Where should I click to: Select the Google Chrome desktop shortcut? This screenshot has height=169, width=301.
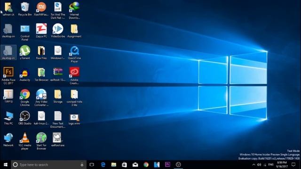[25, 98]
